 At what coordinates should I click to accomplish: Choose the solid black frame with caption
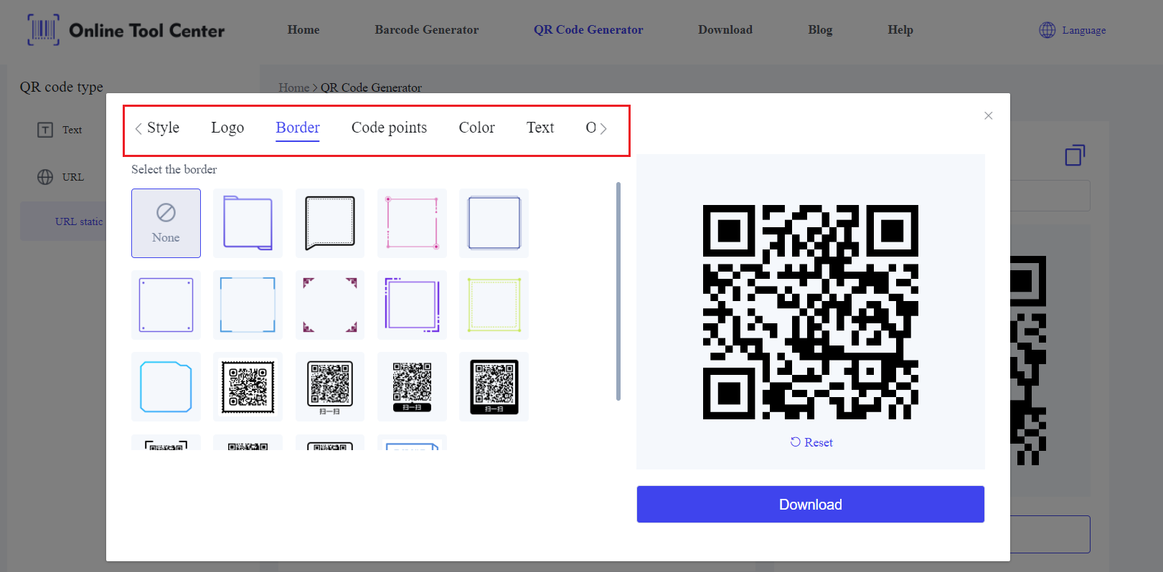494,386
